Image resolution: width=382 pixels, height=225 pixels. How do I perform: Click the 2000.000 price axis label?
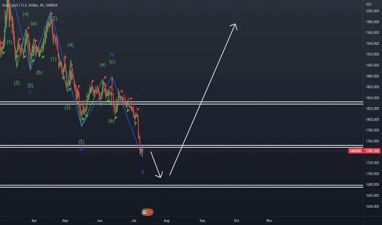372,11
